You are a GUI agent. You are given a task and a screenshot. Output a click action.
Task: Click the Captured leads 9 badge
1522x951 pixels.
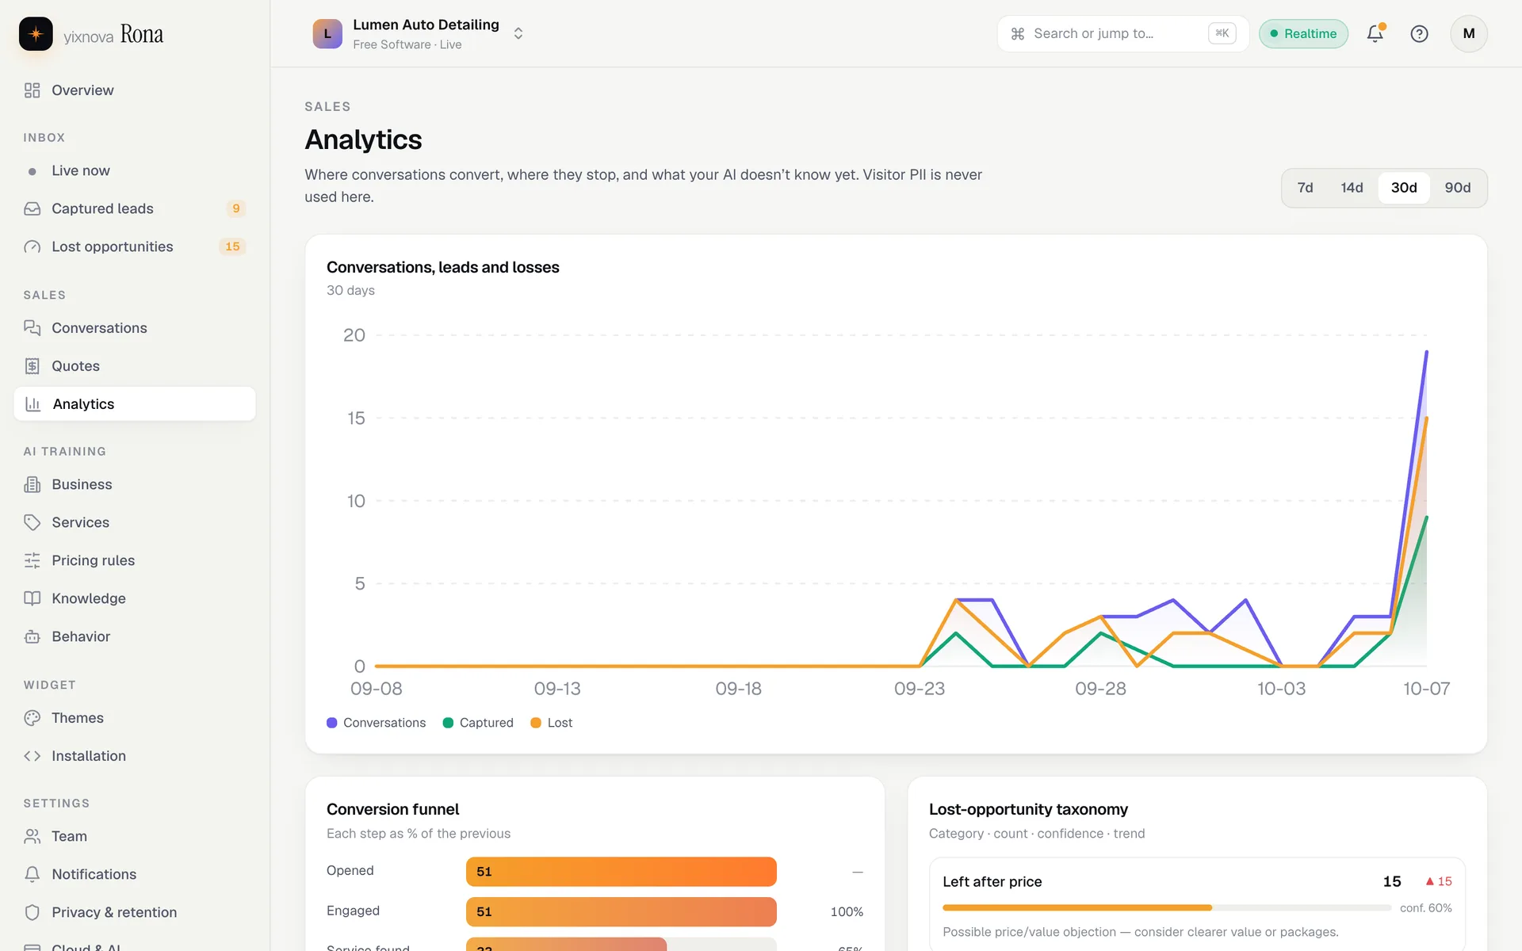pyautogui.click(x=235, y=208)
